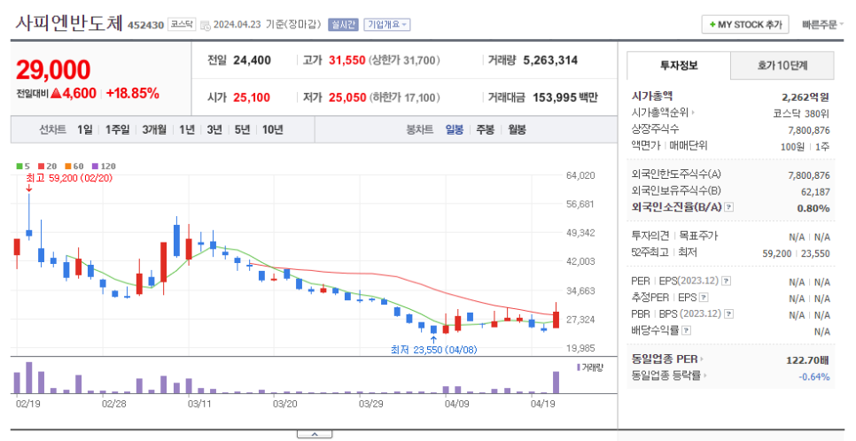The image size is (856, 441).
Task: Expand the 기업개요 dropdown
Action: (x=387, y=25)
